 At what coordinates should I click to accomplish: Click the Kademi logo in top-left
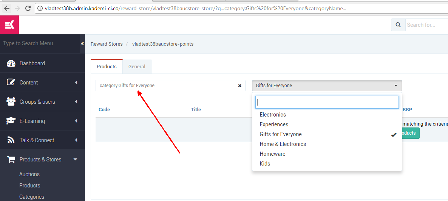[x=9, y=25]
